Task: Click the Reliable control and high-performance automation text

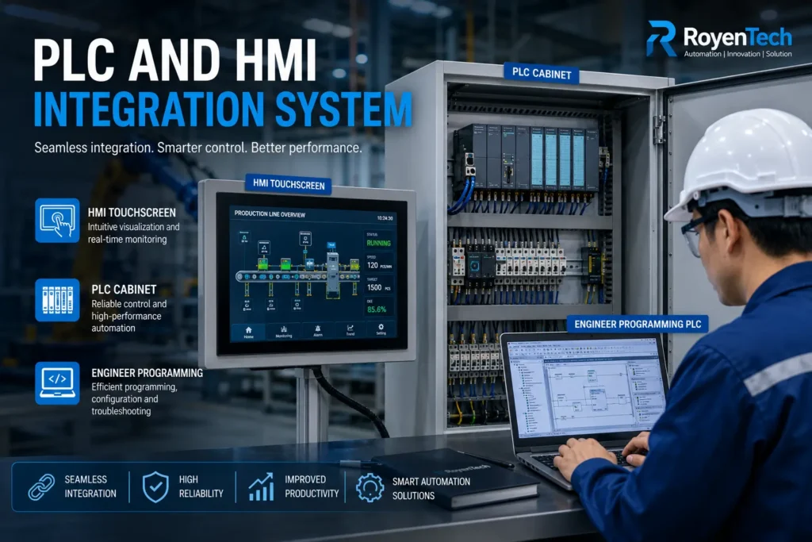Action: 129,316
